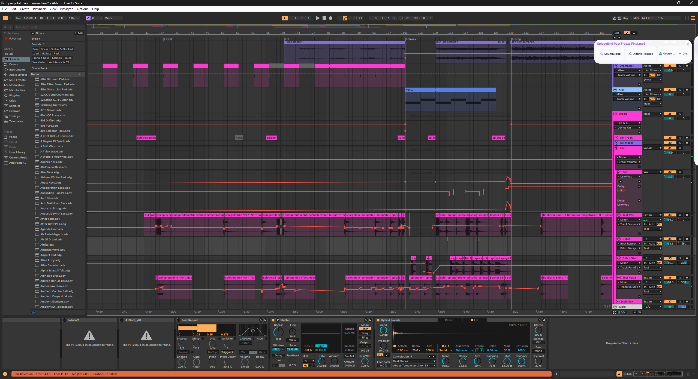This screenshot has height=379, width=698.
Task: Click the Key map mode button
Action: point(625,18)
